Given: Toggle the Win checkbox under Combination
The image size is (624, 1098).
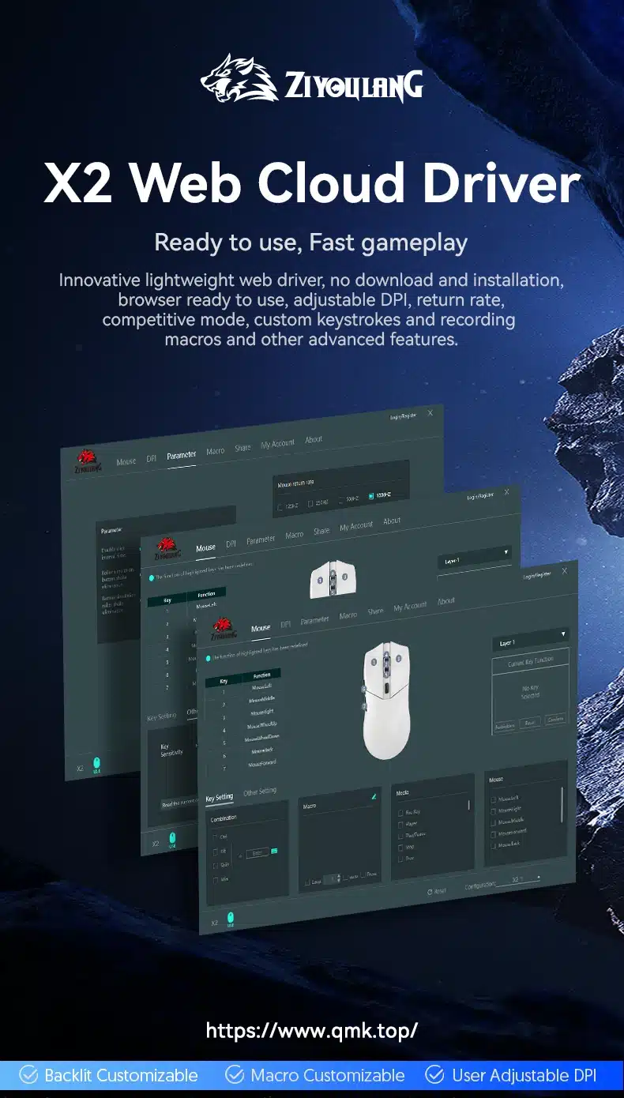Looking at the screenshot, I should click(216, 879).
